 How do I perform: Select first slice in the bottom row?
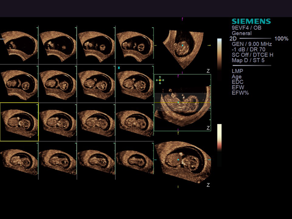(x=19, y=161)
